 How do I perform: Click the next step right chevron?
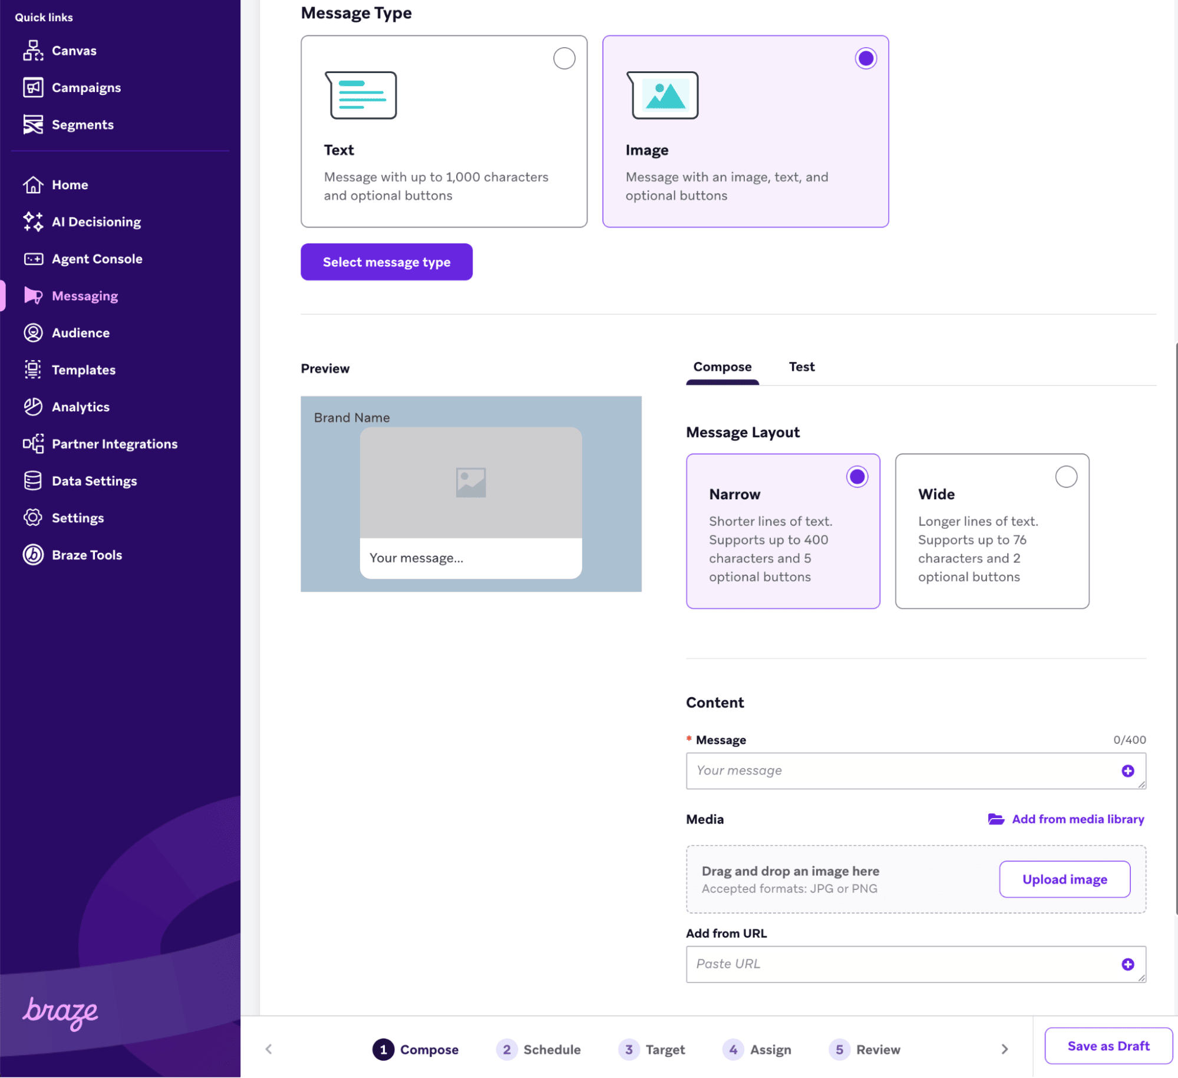1004,1049
